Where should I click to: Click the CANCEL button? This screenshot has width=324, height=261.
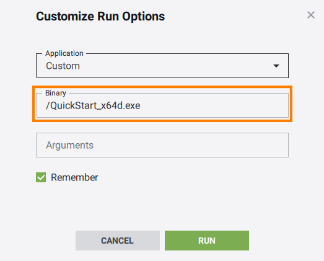pos(118,241)
